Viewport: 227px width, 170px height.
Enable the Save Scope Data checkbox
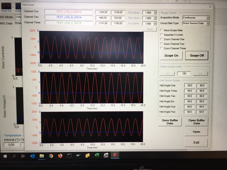162,30
